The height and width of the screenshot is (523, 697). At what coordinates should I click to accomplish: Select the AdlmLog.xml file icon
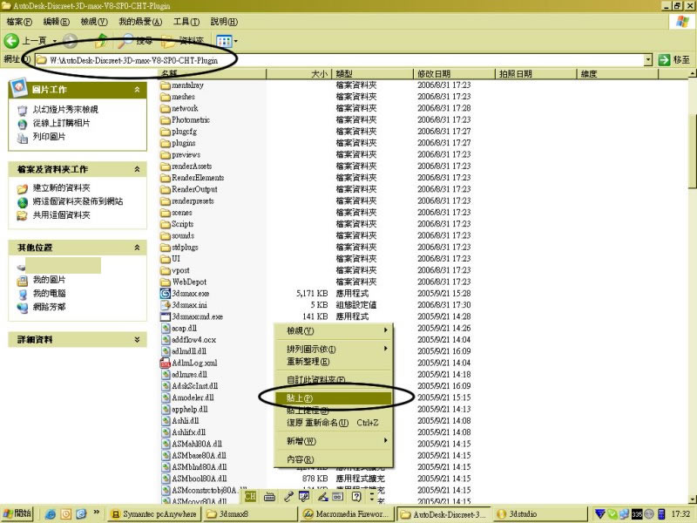[x=166, y=363]
